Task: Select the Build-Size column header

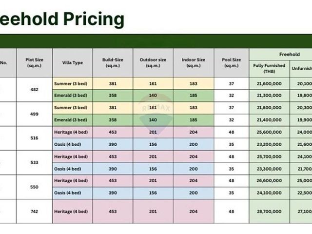Action: click(x=113, y=63)
